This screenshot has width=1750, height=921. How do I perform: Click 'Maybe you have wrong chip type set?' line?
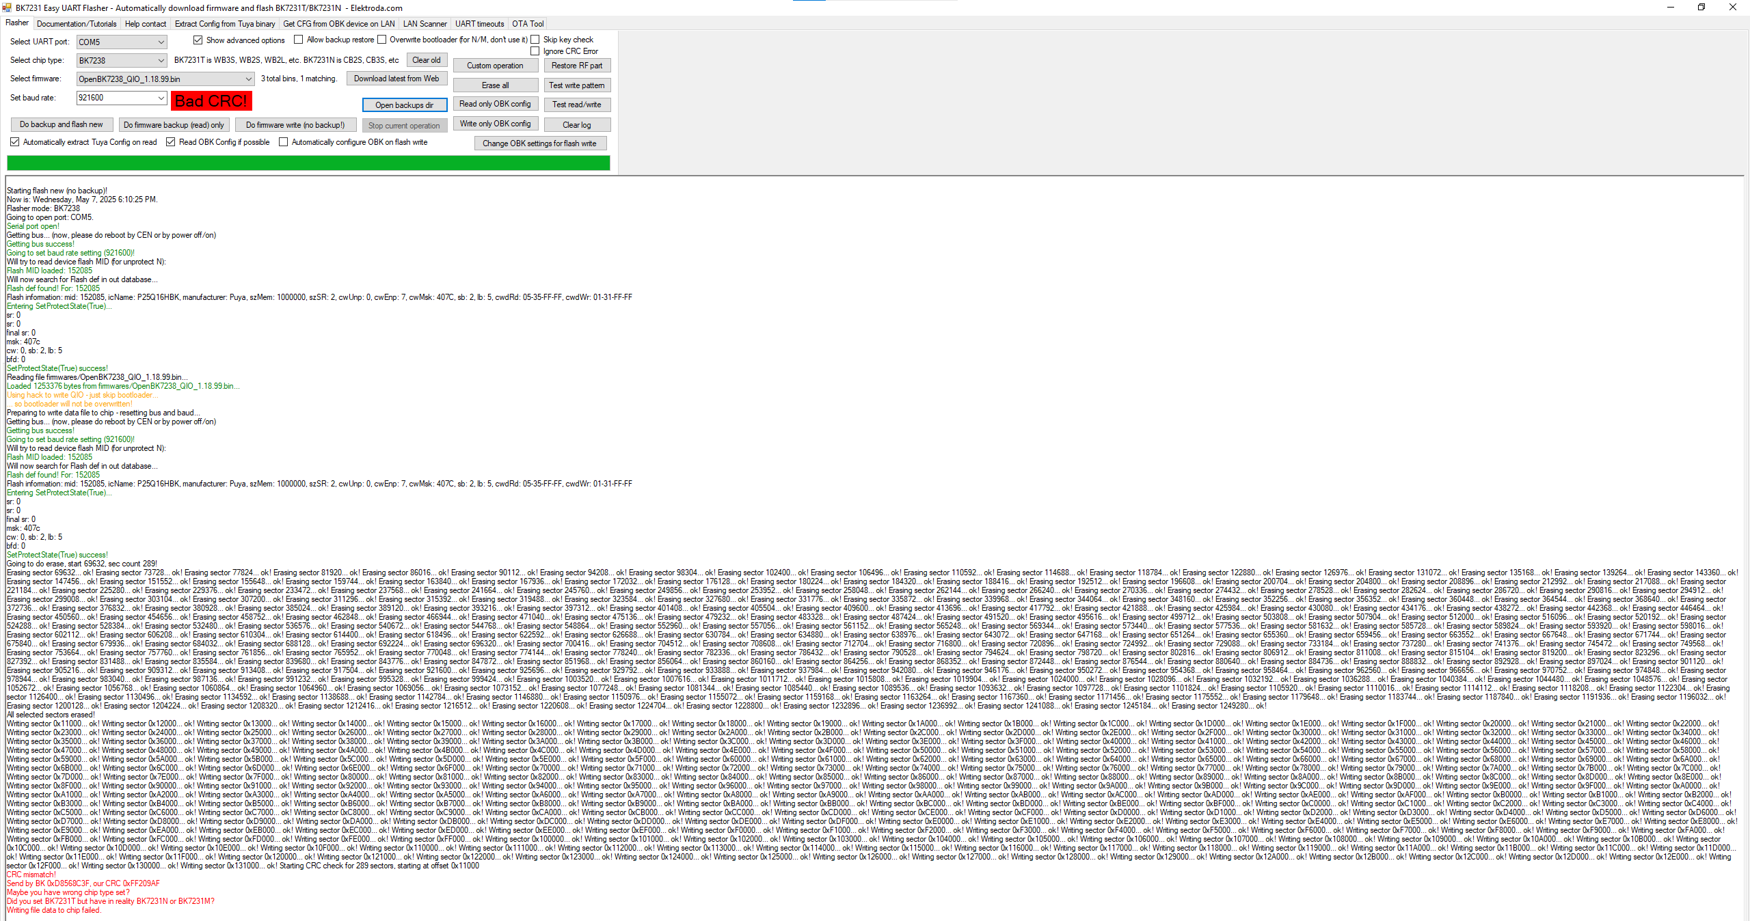(68, 892)
